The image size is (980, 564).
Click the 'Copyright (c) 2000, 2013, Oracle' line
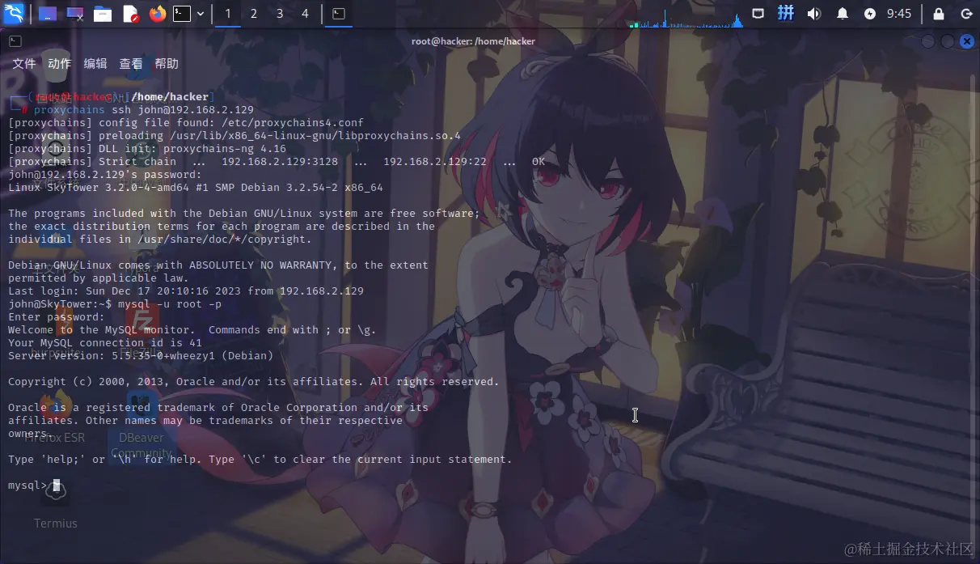254,382
